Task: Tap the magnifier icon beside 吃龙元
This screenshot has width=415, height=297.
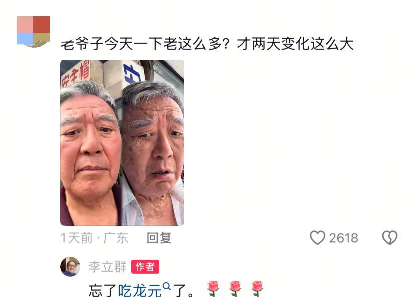Action: pos(166,286)
